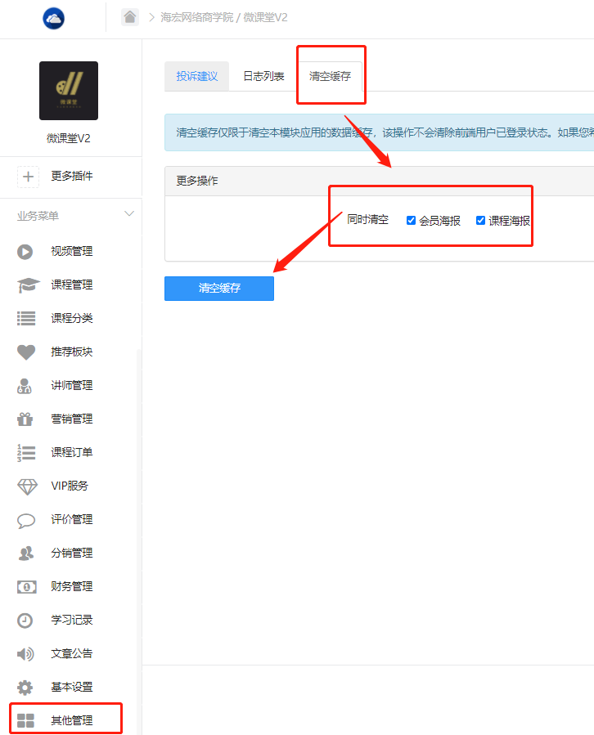Open 评价管理 menu item
594x735 pixels.
pyautogui.click(x=72, y=519)
